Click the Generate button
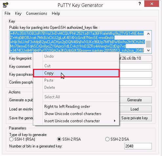162x156 pixels. [x=134, y=100]
